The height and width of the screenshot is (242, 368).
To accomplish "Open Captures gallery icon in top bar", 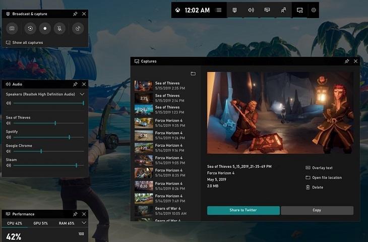I will click(x=300, y=10).
